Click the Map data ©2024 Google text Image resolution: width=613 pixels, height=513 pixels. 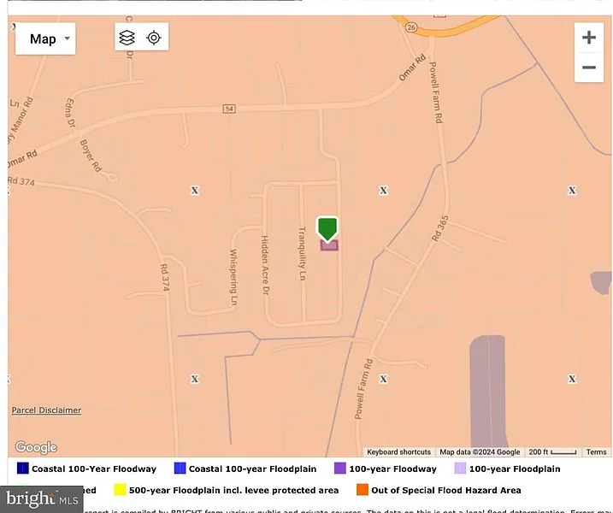pyautogui.click(x=480, y=452)
